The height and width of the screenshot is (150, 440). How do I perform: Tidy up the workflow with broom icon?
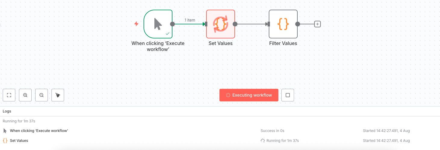(x=58, y=95)
